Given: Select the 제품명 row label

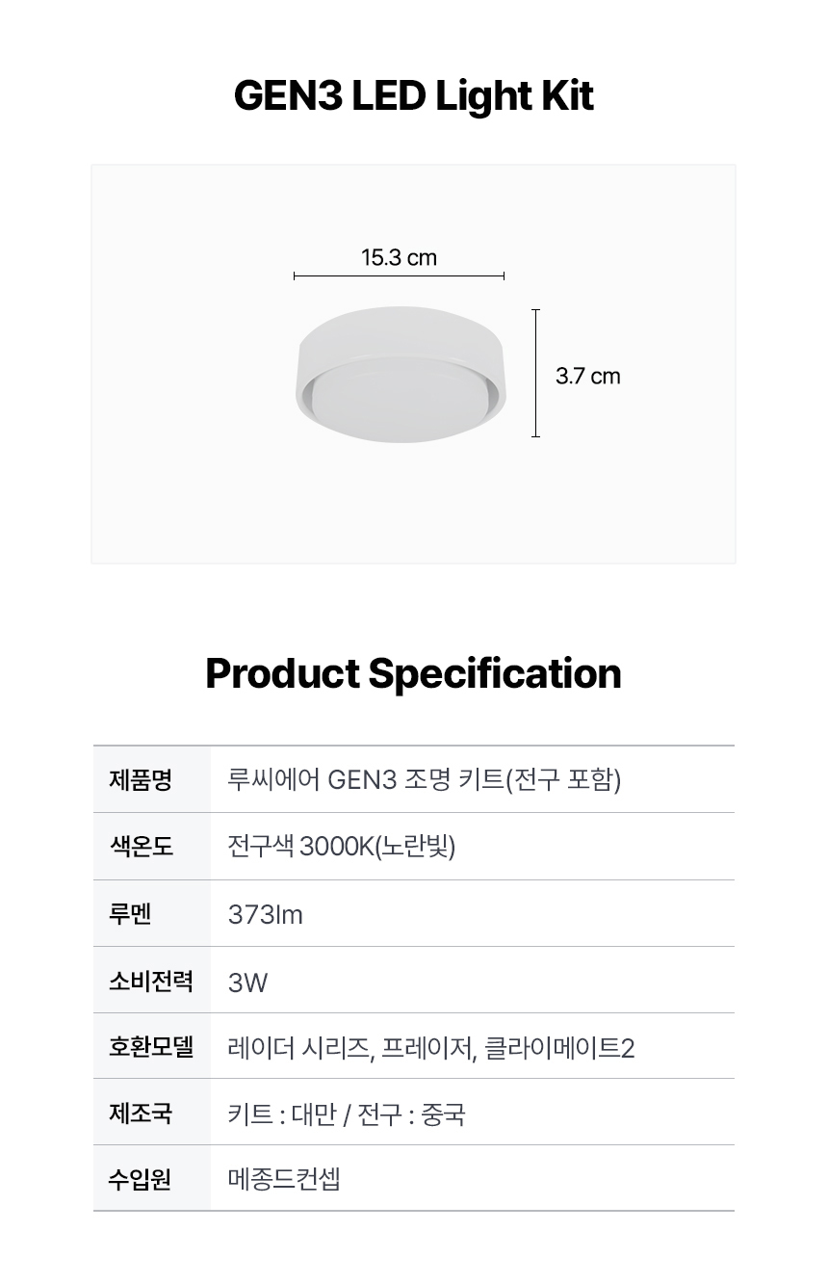Looking at the screenshot, I should coord(141,778).
